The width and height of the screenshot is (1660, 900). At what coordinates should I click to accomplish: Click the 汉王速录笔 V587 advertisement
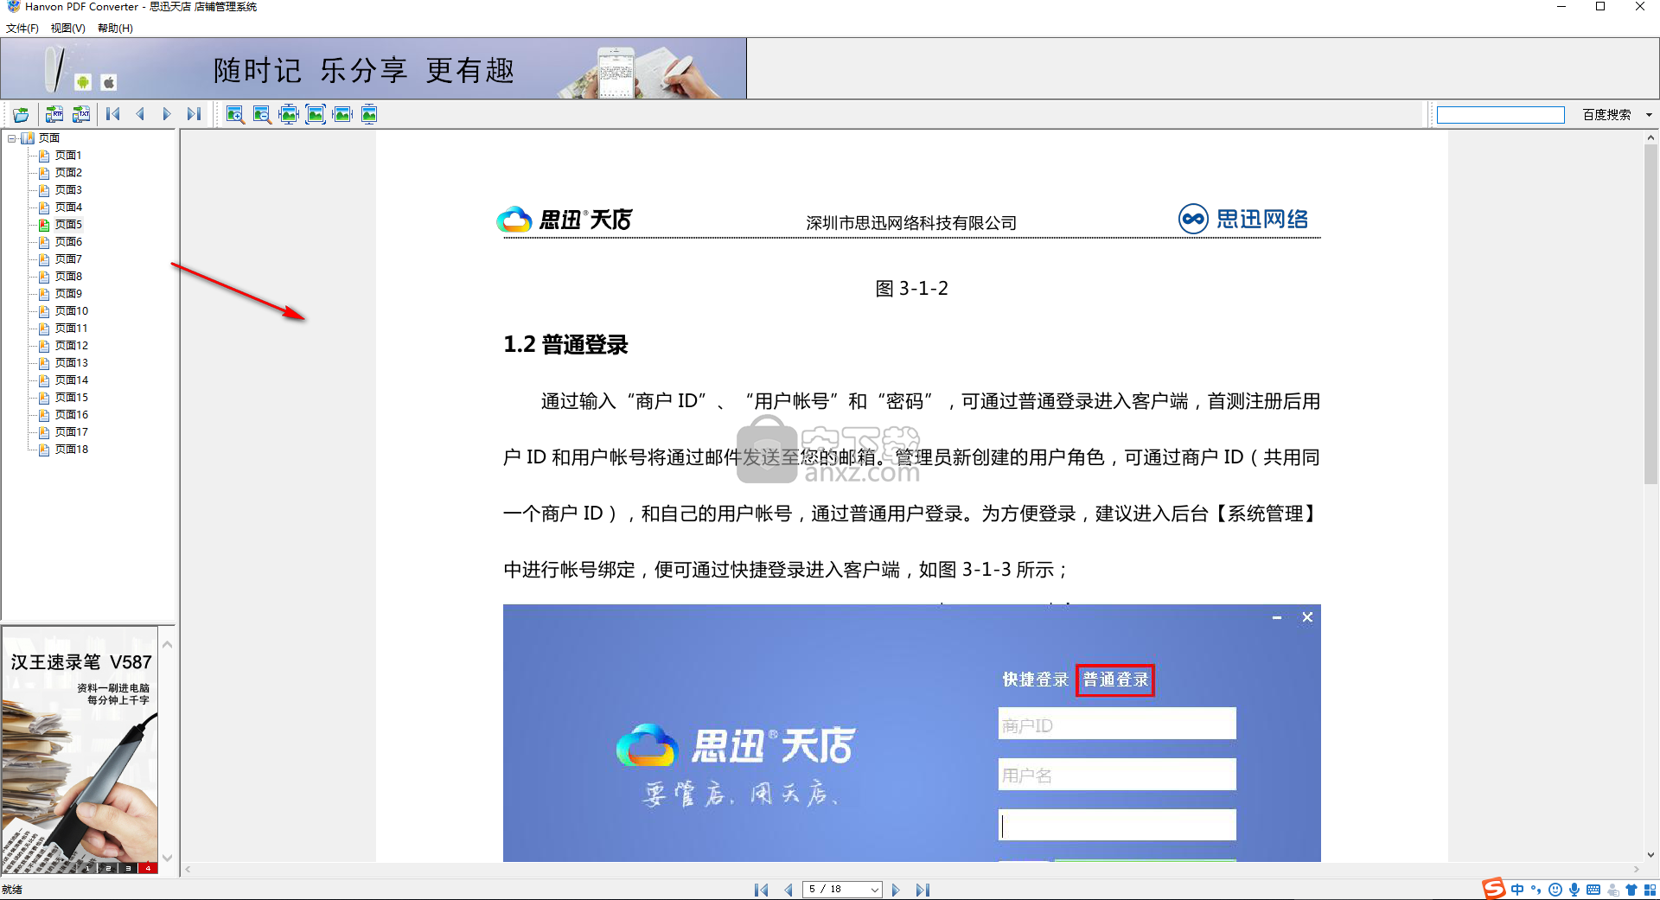80,750
